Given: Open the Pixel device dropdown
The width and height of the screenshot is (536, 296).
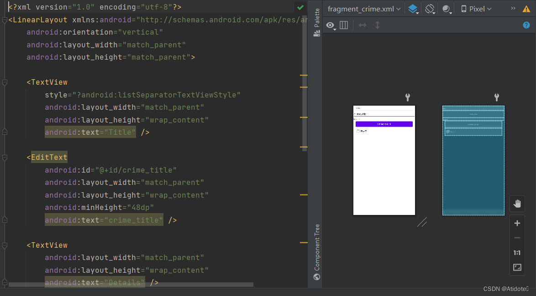Looking at the screenshot, I should pyautogui.click(x=476, y=9).
